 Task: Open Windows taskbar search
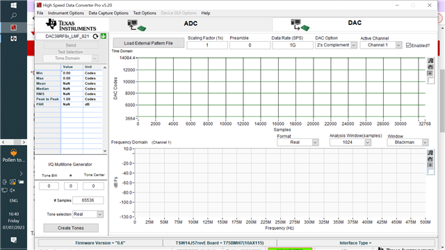[13, 15]
